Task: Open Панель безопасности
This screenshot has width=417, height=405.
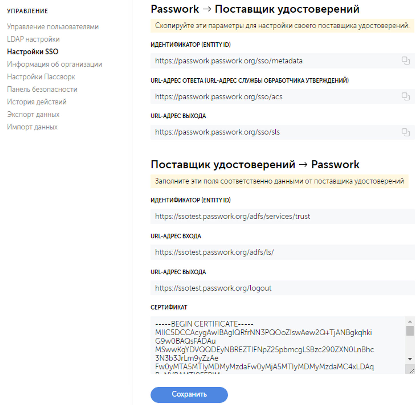Action: (x=42, y=89)
